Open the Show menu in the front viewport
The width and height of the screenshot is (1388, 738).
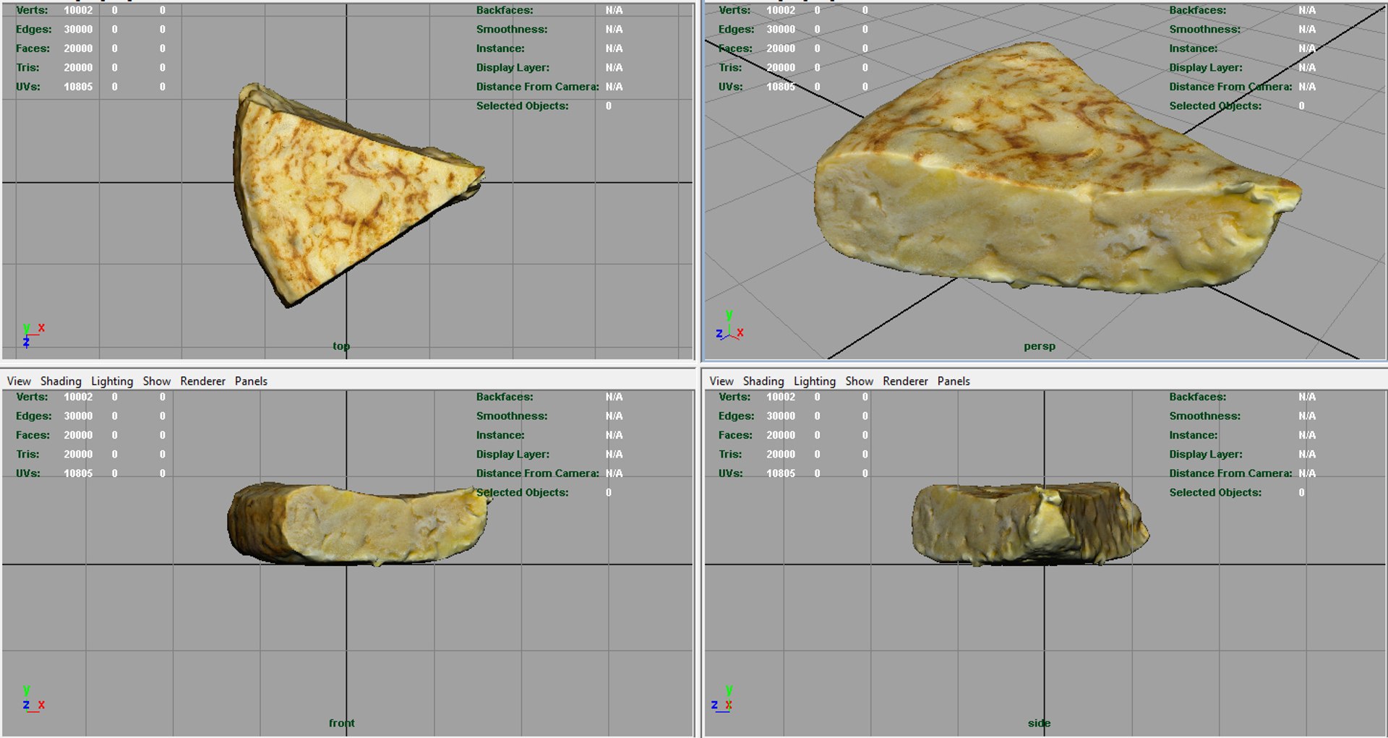[x=157, y=381]
